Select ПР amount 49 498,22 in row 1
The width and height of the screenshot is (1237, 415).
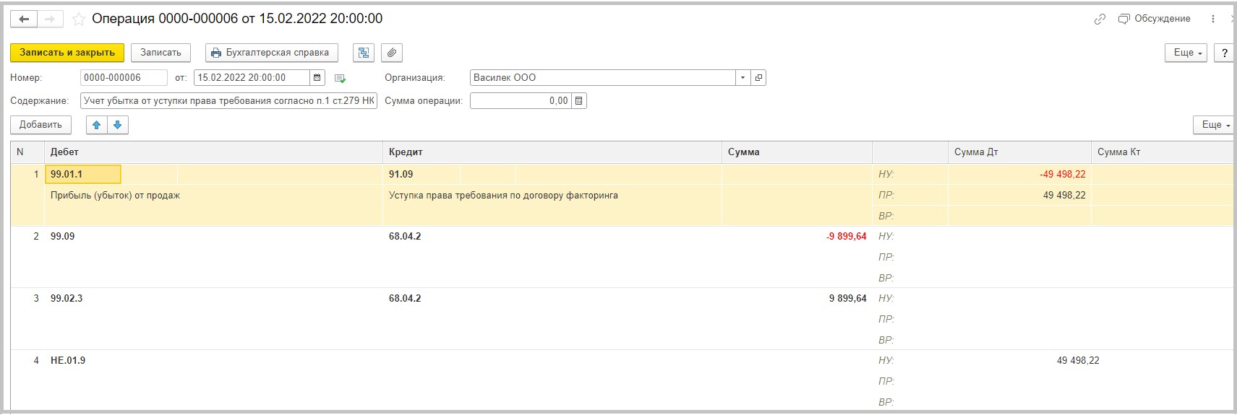click(1064, 195)
